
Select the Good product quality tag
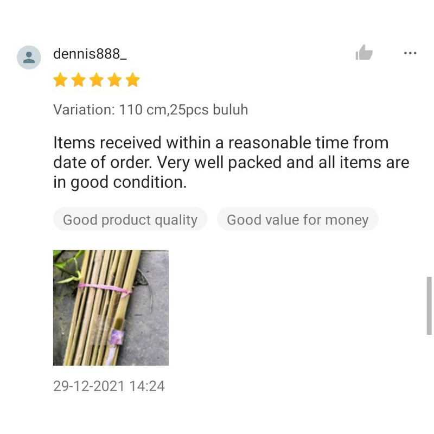pyautogui.click(x=130, y=219)
